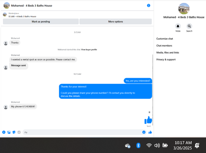This screenshot has width=206, height=153.
Task: Open the large house listing photo in sidebar
Action: tap(184, 9)
